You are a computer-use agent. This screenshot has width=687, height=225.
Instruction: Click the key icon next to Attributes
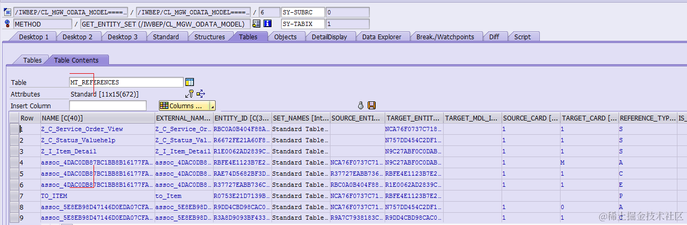coord(190,94)
